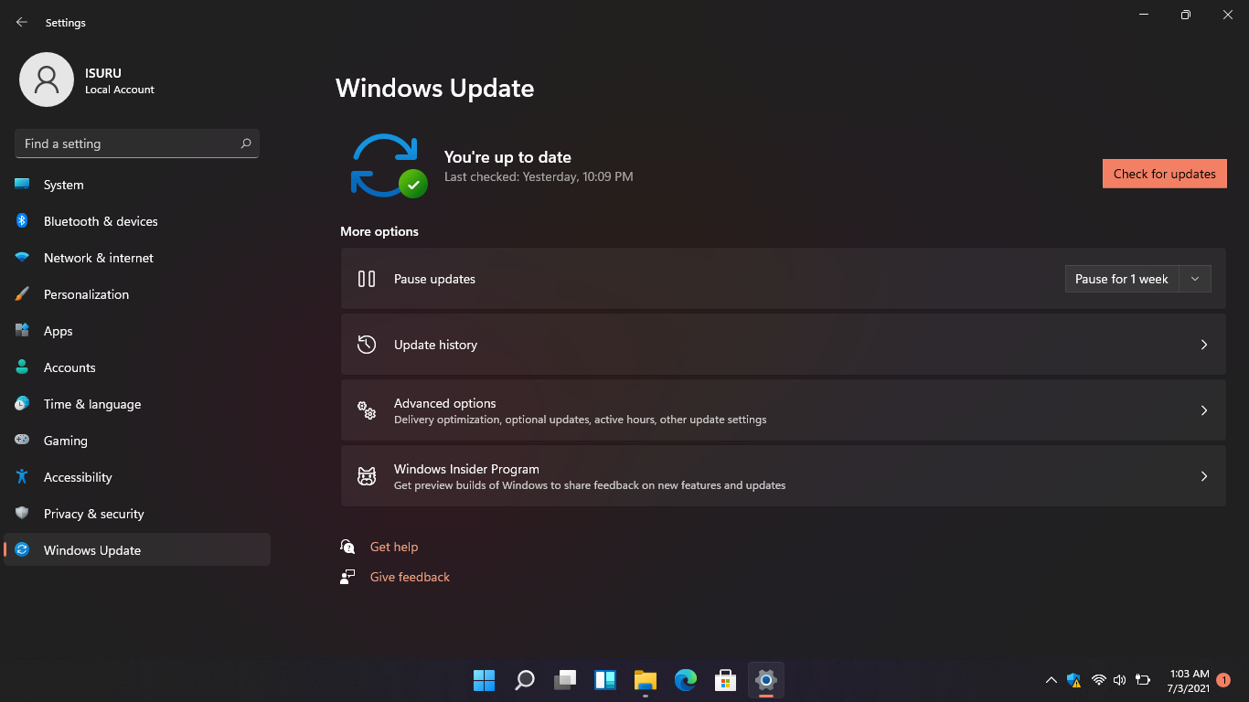Viewport: 1249px width, 702px height.
Task: Click the search magnifier in Find a setting
Action: (x=245, y=144)
